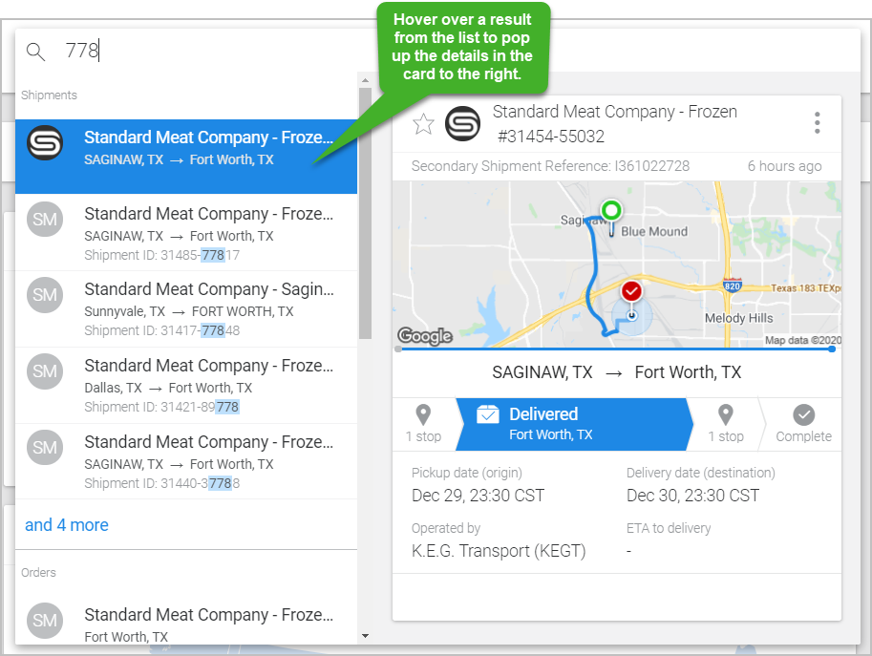Viewport: 872px width, 656px height.
Task: Click SM avatar in the Orders section
Action: [45, 621]
